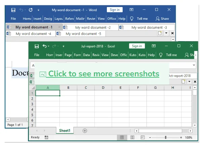Screen dimensions: 209x151
Task: Click the zoom in plus button in Excel
Action: pos(181,138)
